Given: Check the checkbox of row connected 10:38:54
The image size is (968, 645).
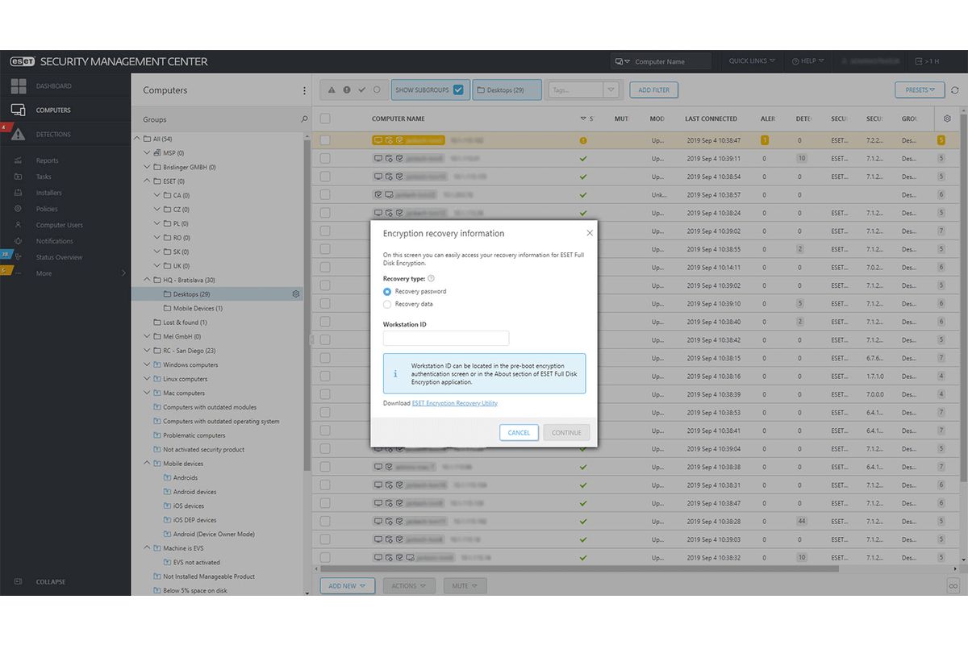Looking at the screenshot, I should click(325, 177).
